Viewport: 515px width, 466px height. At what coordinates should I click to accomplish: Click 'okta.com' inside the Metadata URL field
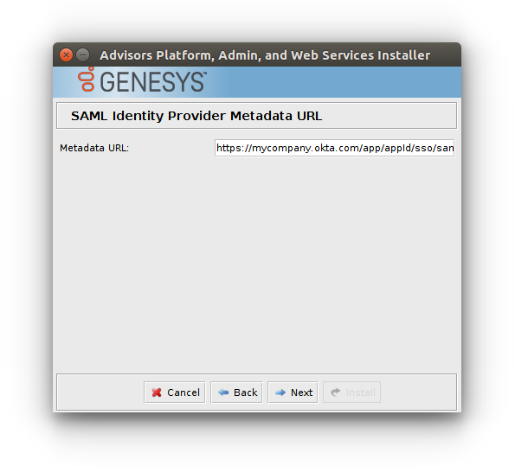point(335,148)
